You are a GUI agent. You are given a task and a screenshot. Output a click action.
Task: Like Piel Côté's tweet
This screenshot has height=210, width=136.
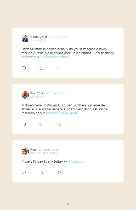pos(59,124)
